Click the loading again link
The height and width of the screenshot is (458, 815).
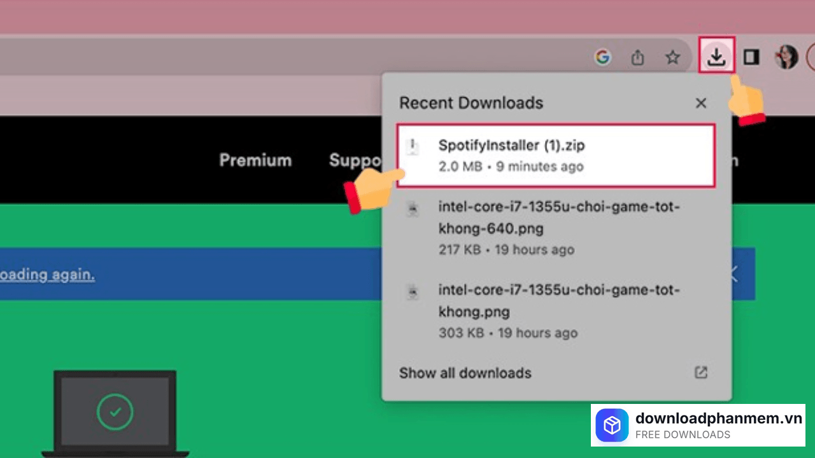point(48,274)
